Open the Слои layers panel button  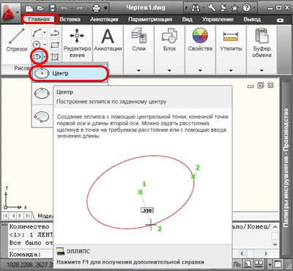pyautogui.click(x=138, y=40)
